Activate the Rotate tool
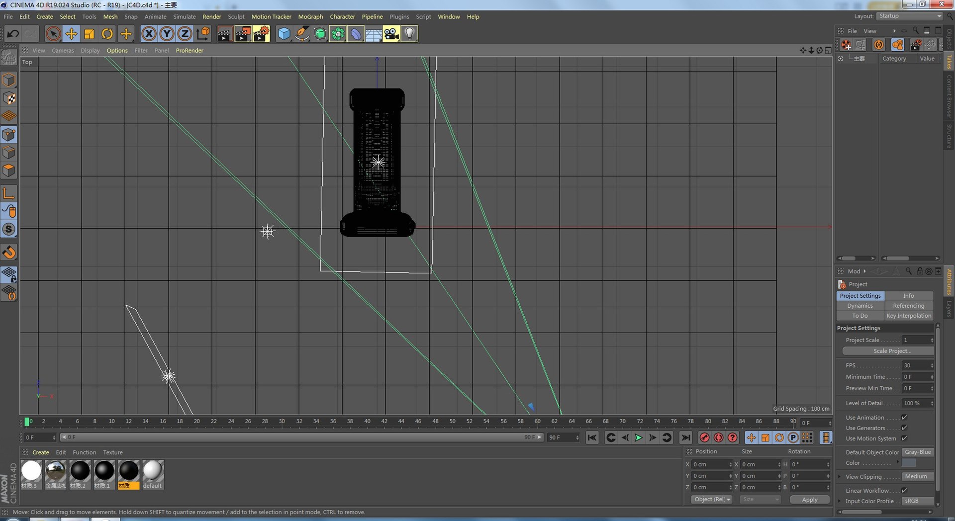The width and height of the screenshot is (955, 521). click(107, 34)
